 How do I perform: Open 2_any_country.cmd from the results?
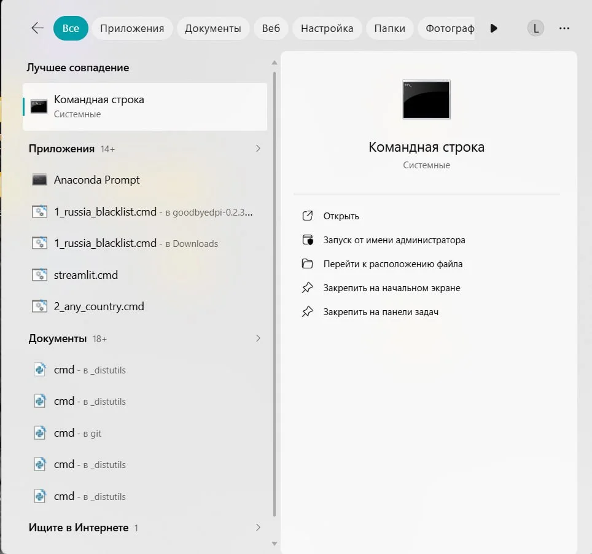(x=145, y=306)
